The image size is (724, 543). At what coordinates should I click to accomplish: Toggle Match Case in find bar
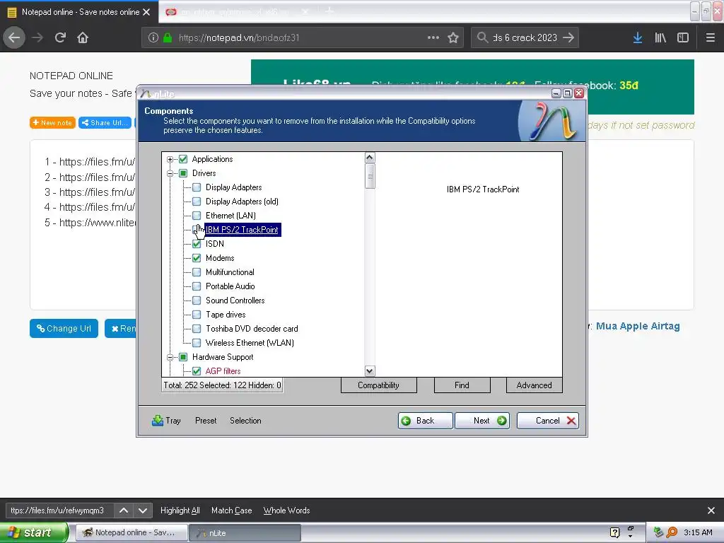[x=232, y=510]
